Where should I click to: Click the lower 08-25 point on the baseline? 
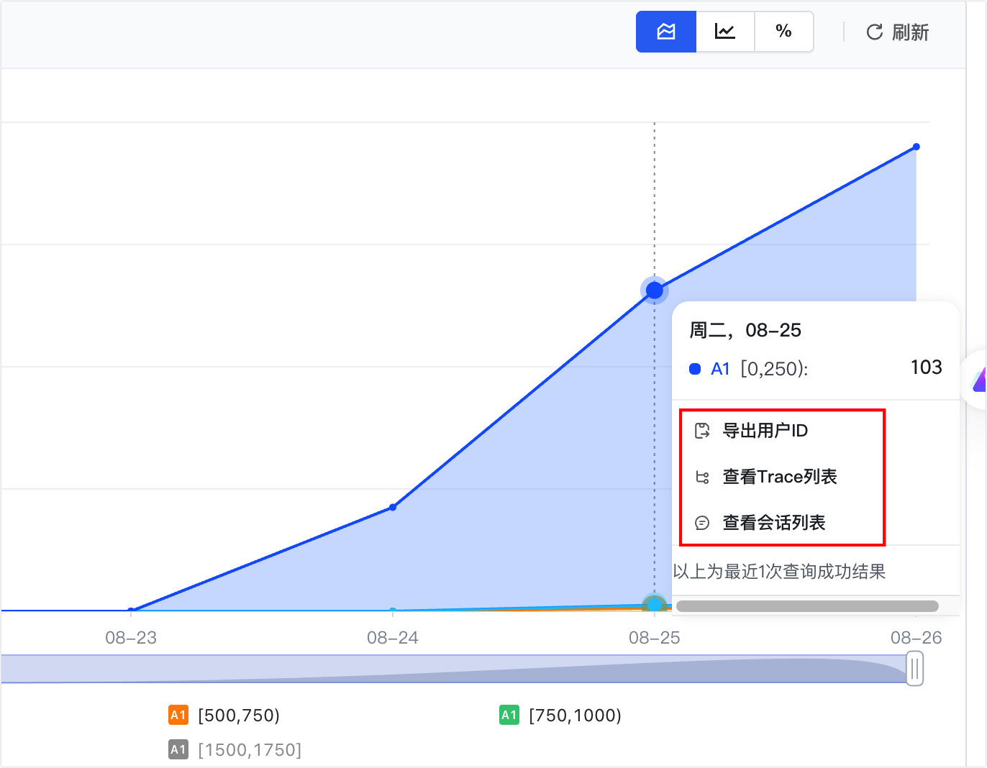coord(655,605)
